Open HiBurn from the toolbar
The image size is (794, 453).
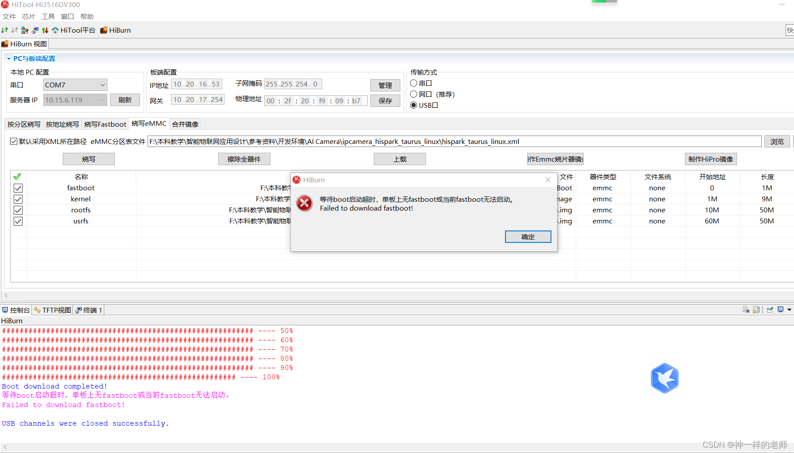tap(115, 30)
